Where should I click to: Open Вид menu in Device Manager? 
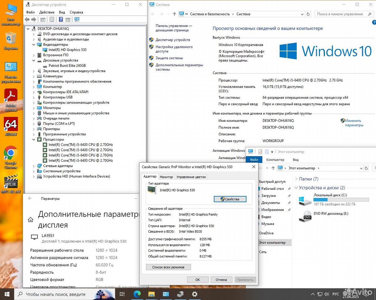pos(62,12)
